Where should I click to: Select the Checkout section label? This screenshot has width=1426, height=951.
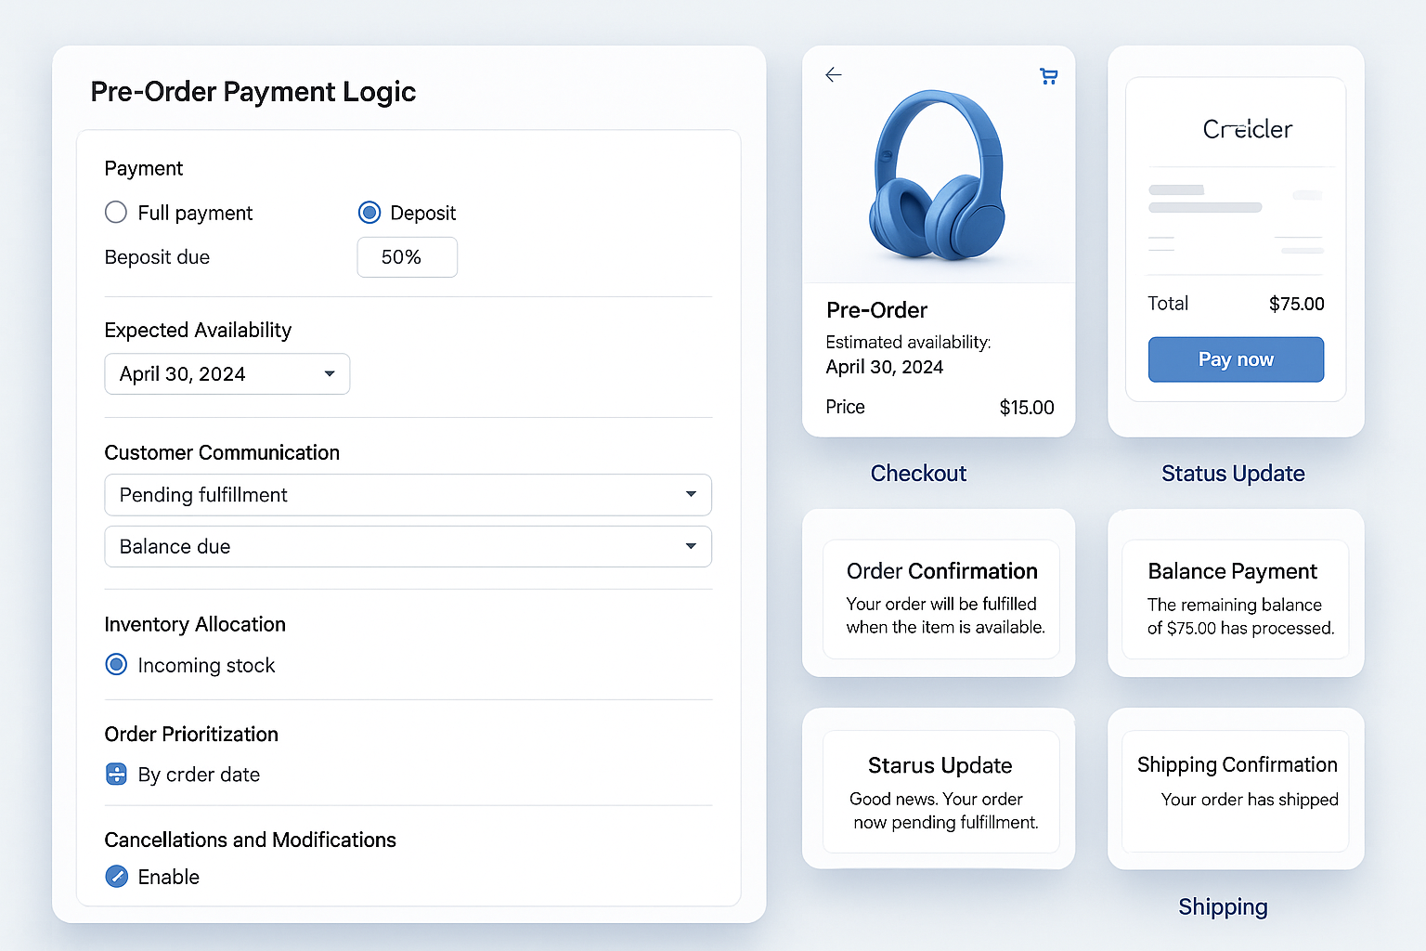click(x=918, y=473)
